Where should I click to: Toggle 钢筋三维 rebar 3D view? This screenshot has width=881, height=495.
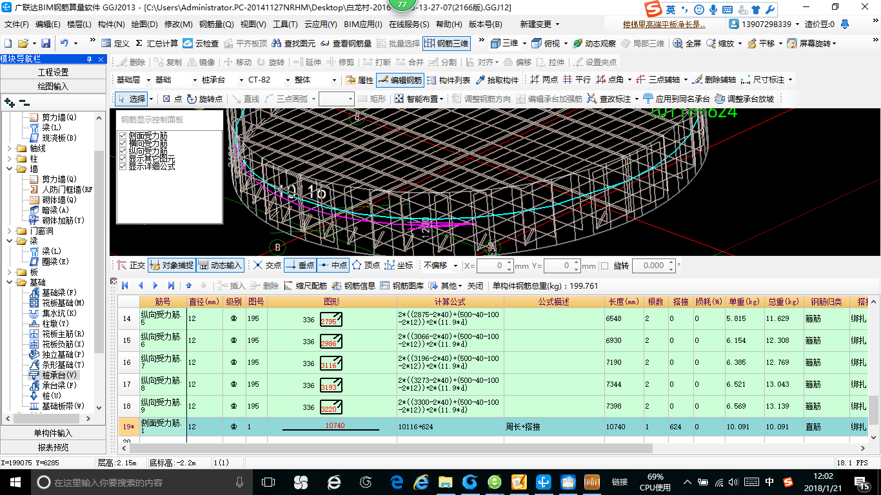446,43
